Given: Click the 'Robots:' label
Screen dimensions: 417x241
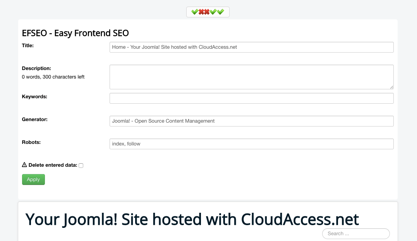Looking at the screenshot, I should [x=31, y=142].
